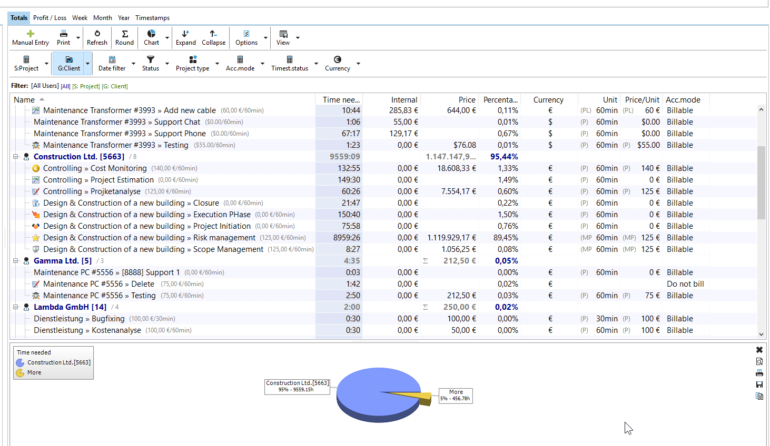
Task: Collapse the Gamma Ltd. [5] group
Action: [16, 261]
